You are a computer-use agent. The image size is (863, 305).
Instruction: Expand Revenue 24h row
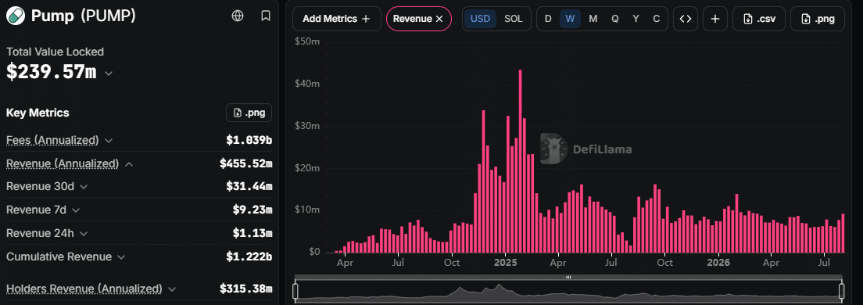tap(83, 233)
